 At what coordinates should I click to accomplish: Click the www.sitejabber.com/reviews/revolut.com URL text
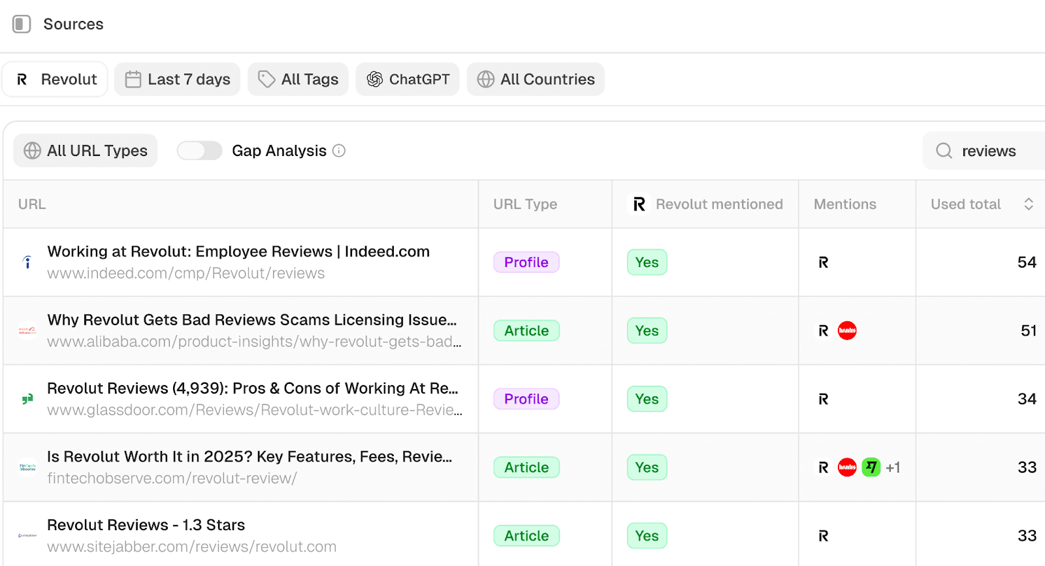[191, 547]
